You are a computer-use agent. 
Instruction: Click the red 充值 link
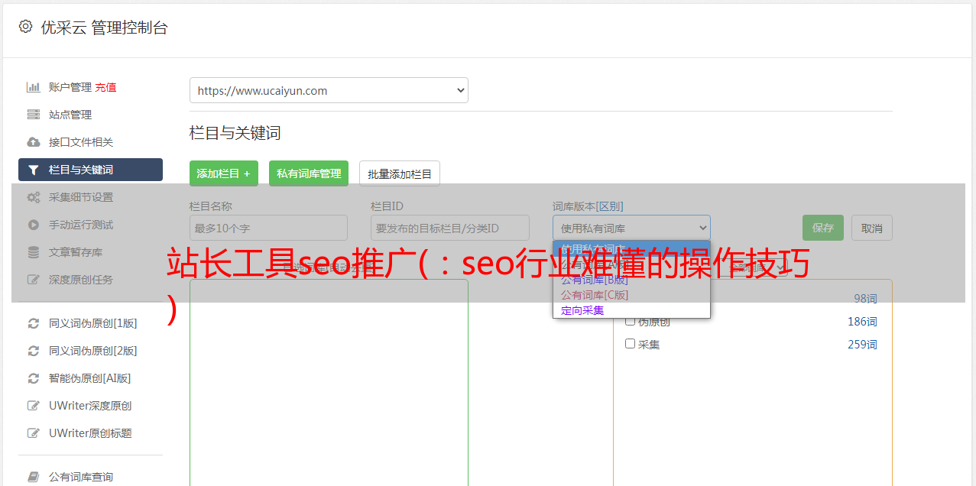[x=105, y=87]
